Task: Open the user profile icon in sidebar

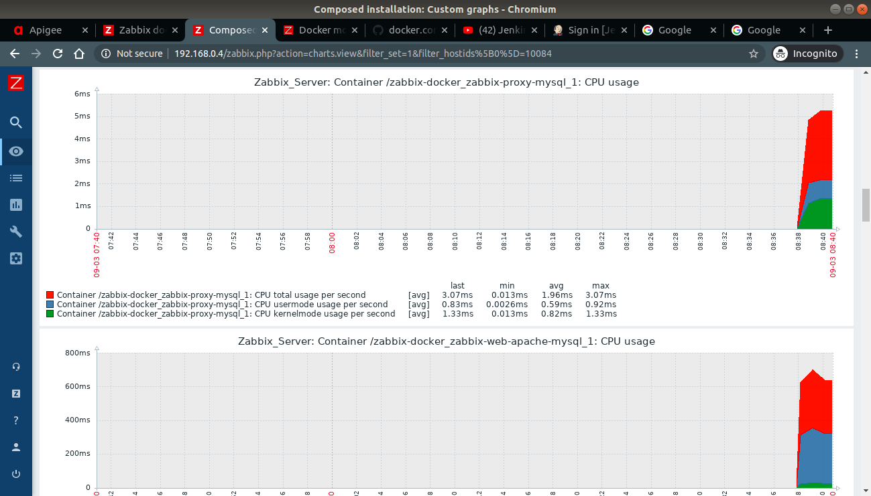Action: 15,446
